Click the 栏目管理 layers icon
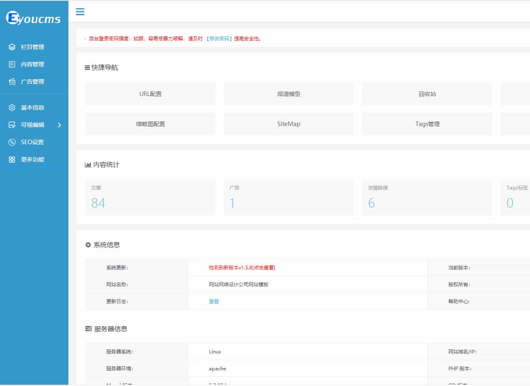Viewport: 530px width, 386px height. click(x=12, y=47)
